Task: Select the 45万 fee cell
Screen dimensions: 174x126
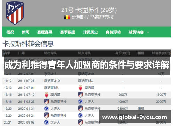Action: (161, 74)
